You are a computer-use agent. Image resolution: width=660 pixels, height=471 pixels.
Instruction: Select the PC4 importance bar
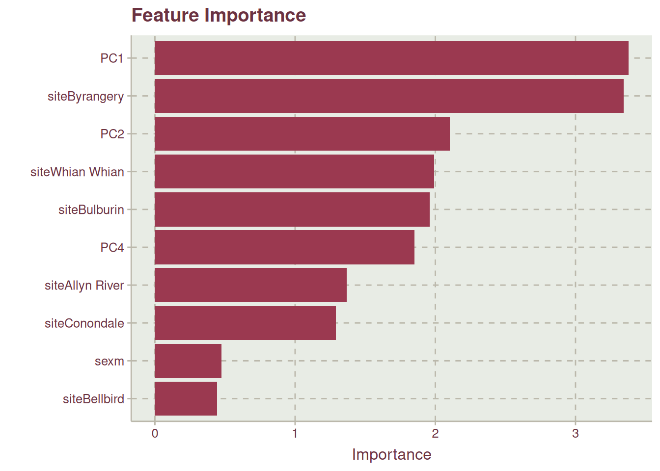[x=284, y=247]
